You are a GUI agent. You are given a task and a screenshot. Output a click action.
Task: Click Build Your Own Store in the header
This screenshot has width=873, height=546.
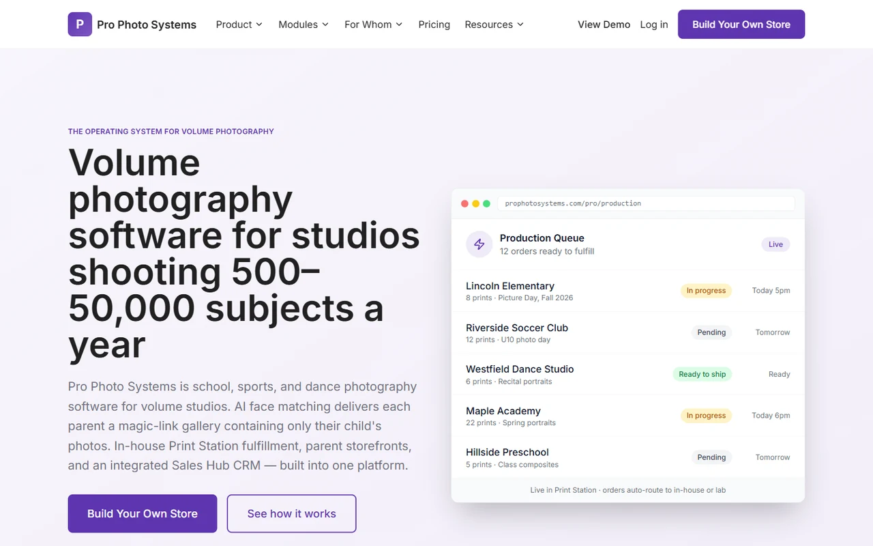(741, 25)
